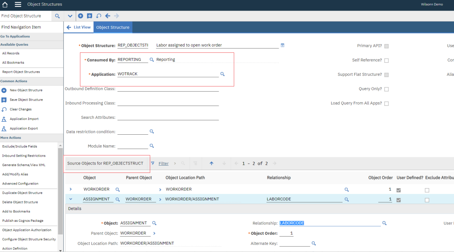Expand the search options chevron beside Find Object Structure
The height and width of the screenshot is (252, 454).
(70, 16)
